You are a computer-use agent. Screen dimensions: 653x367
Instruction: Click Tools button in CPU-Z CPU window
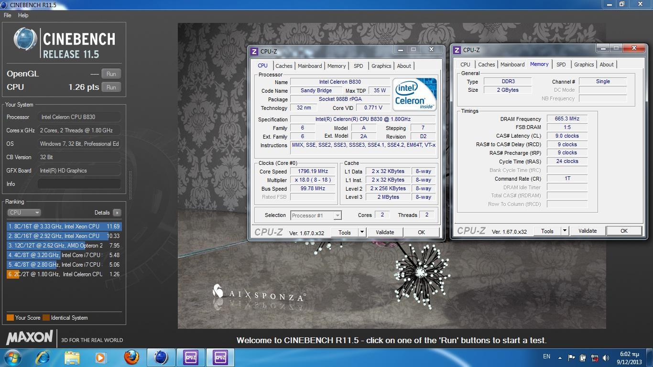coord(345,232)
